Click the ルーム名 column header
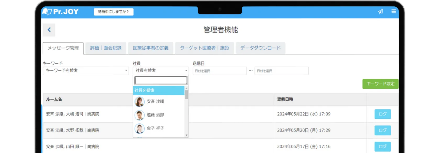This screenshot has height=153, width=440. point(54,99)
